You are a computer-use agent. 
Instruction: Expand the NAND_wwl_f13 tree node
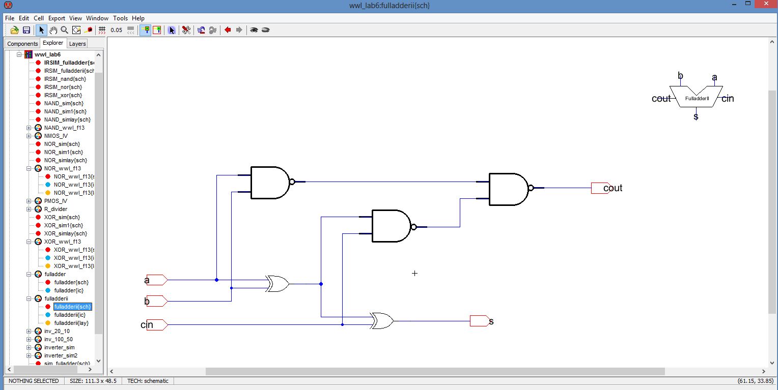(x=29, y=128)
